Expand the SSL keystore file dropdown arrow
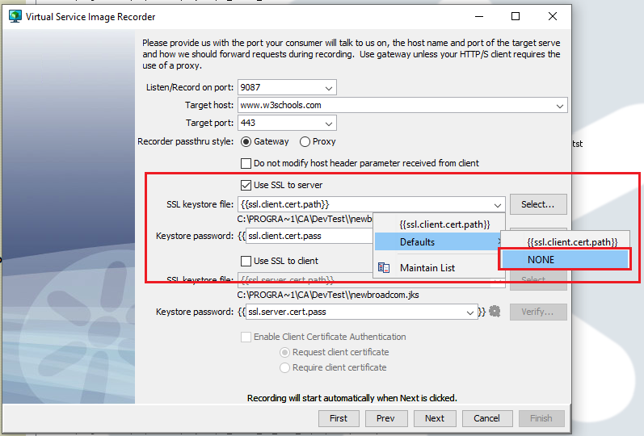The image size is (644, 436). pyautogui.click(x=498, y=205)
